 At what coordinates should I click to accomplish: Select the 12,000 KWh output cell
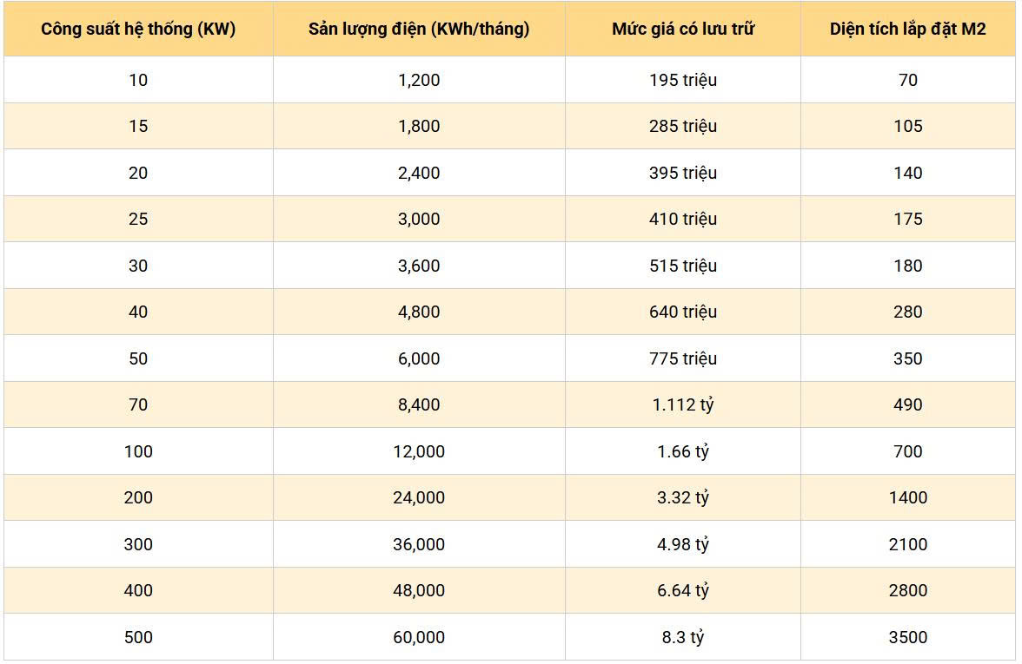(419, 451)
